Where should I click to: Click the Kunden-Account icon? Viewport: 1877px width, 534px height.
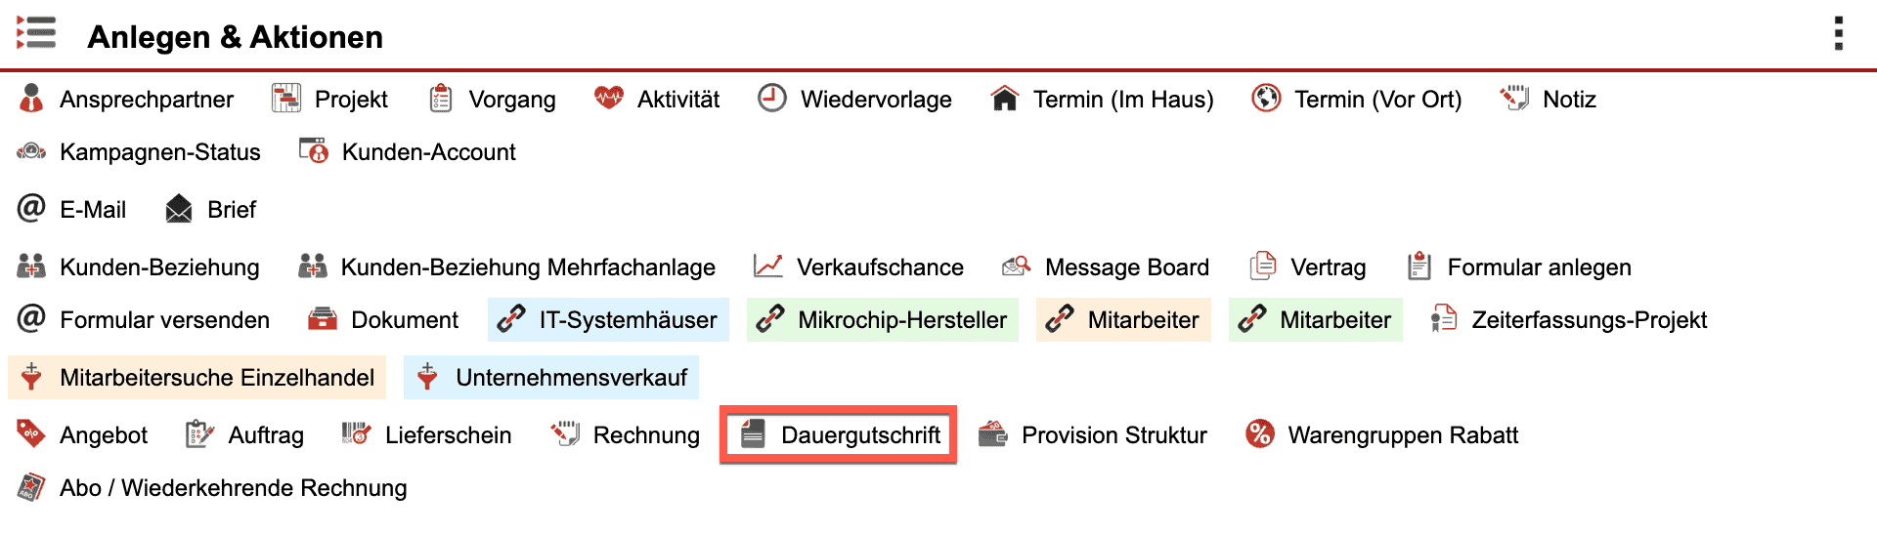click(313, 151)
